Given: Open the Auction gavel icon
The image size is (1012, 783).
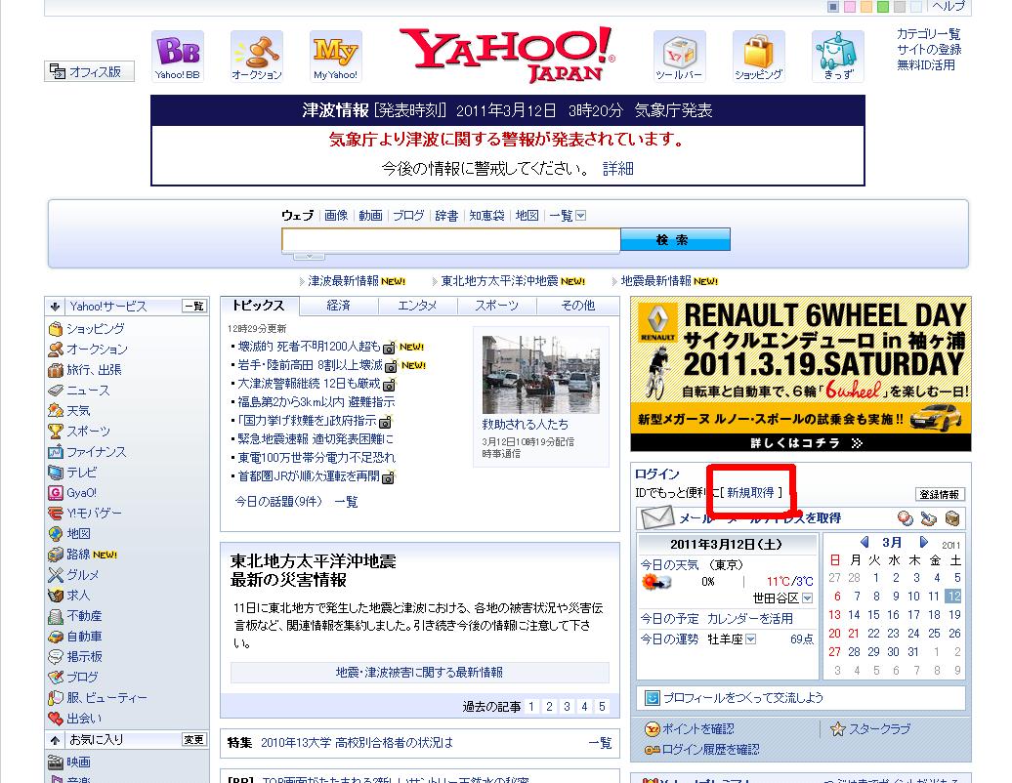Looking at the screenshot, I should [257, 56].
